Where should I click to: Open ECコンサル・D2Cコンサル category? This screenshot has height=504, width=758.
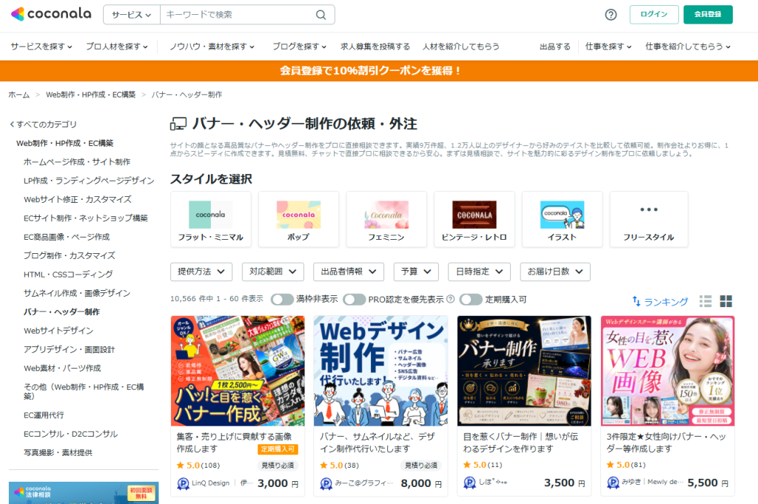pos(70,434)
